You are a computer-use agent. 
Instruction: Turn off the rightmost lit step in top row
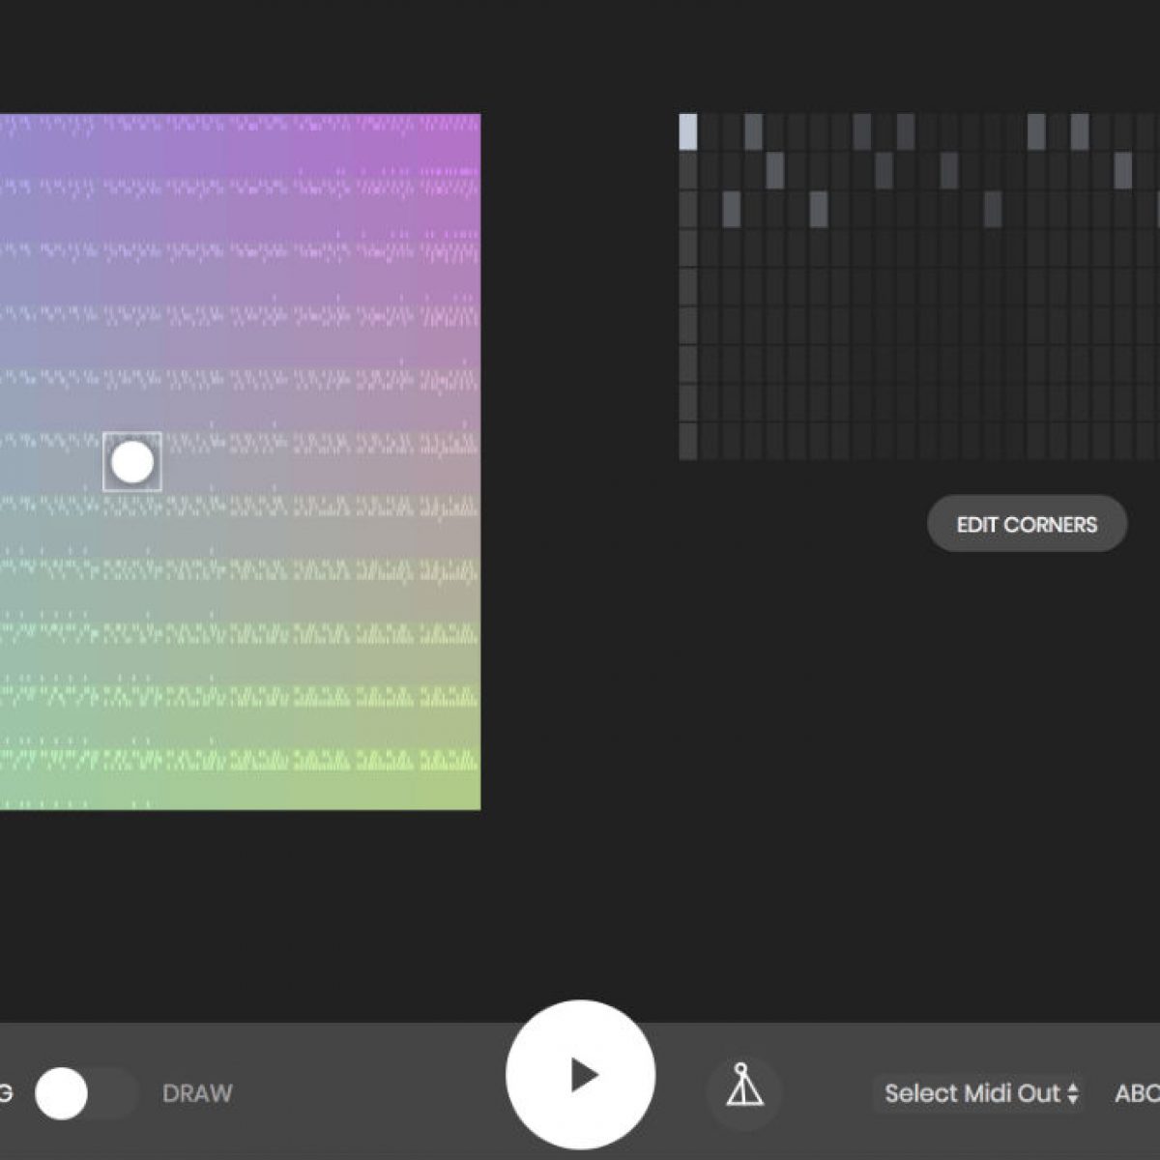click(1079, 132)
